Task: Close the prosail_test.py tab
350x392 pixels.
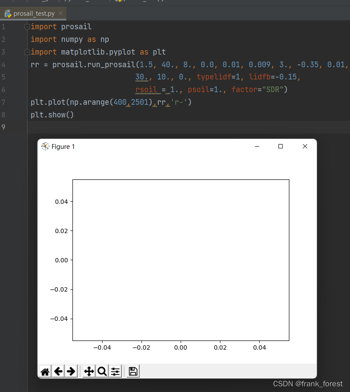Action: tap(60, 14)
